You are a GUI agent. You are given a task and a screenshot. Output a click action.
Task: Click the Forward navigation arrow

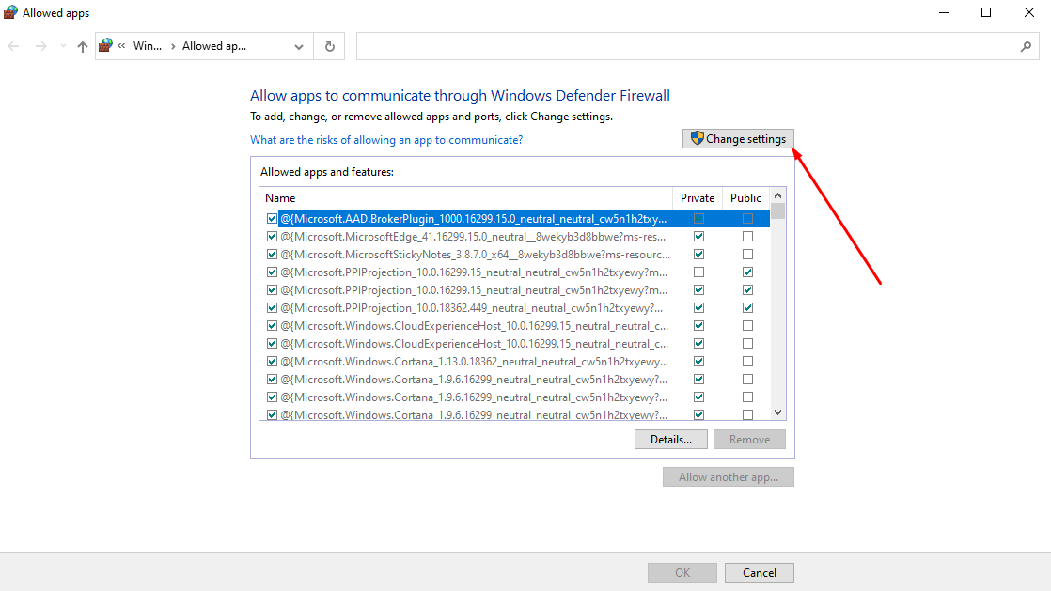click(x=40, y=46)
